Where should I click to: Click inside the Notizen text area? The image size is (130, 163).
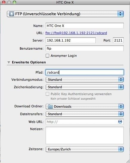point(85,135)
